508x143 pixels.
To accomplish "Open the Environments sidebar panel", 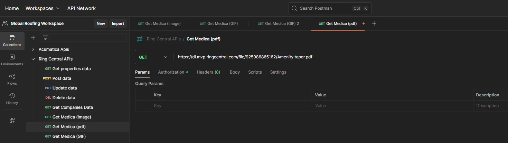I will (x=12, y=60).
